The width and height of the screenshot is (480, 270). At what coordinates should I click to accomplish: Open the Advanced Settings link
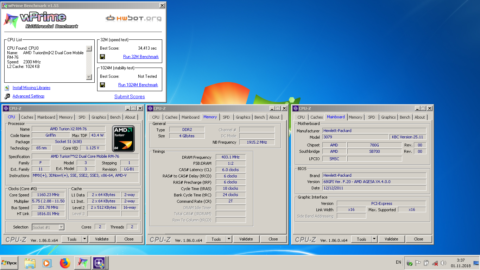29,96
